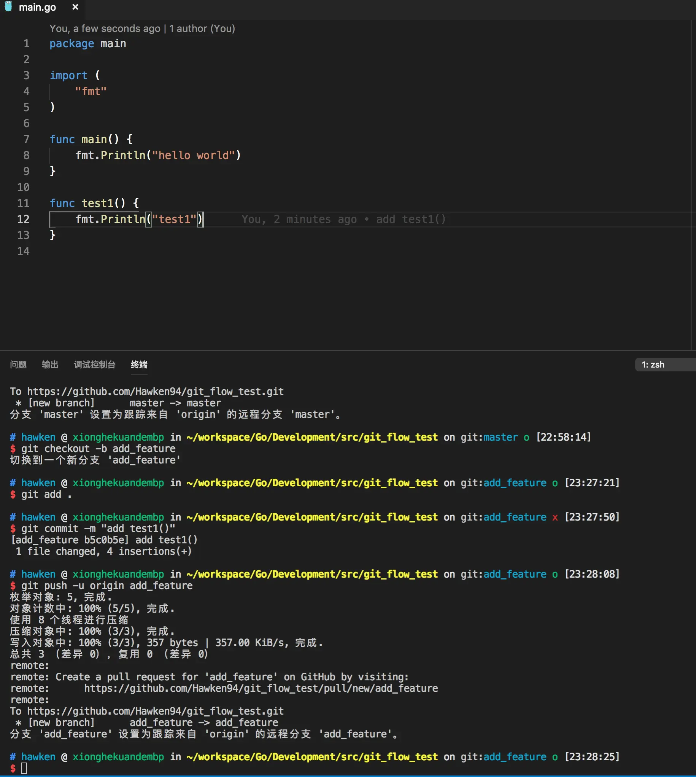Open the 问题 panel tab

tap(18, 365)
